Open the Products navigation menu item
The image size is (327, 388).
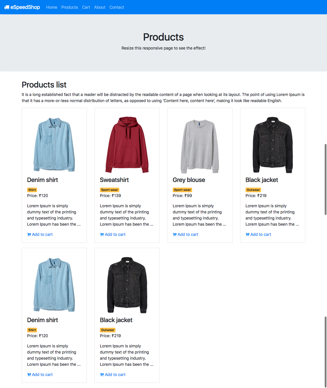click(x=69, y=7)
